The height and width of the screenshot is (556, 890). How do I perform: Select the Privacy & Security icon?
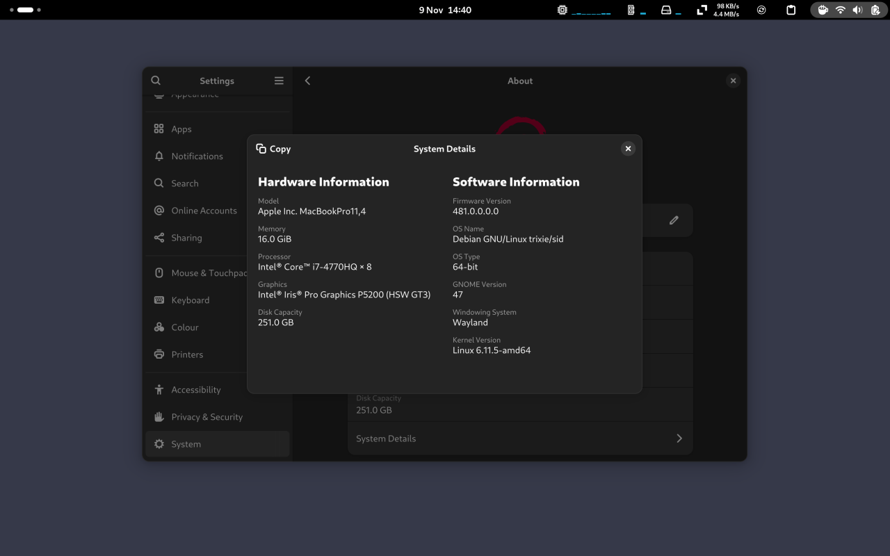pyautogui.click(x=159, y=416)
